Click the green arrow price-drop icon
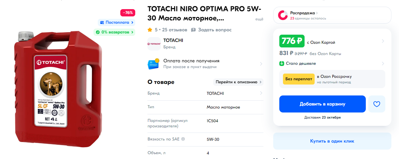This screenshot has height=159, width=399. (x=282, y=64)
